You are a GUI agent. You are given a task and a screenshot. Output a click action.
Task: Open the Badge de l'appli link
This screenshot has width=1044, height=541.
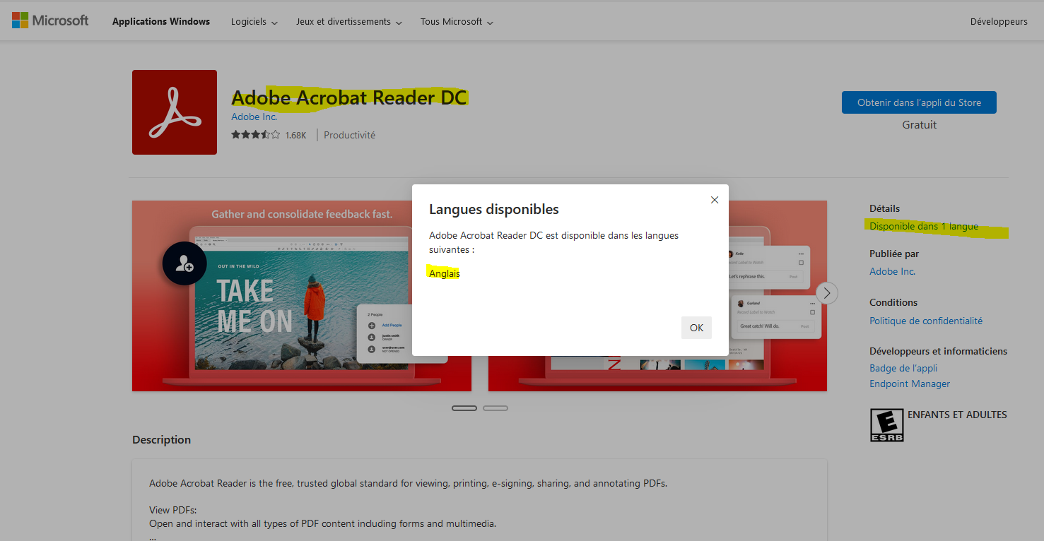pyautogui.click(x=903, y=369)
